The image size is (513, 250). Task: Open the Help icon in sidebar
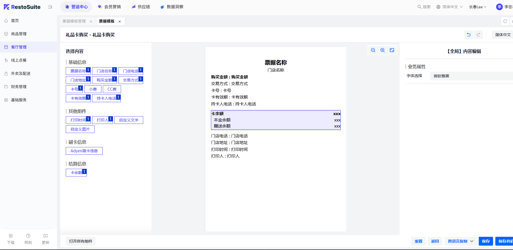[28, 239]
